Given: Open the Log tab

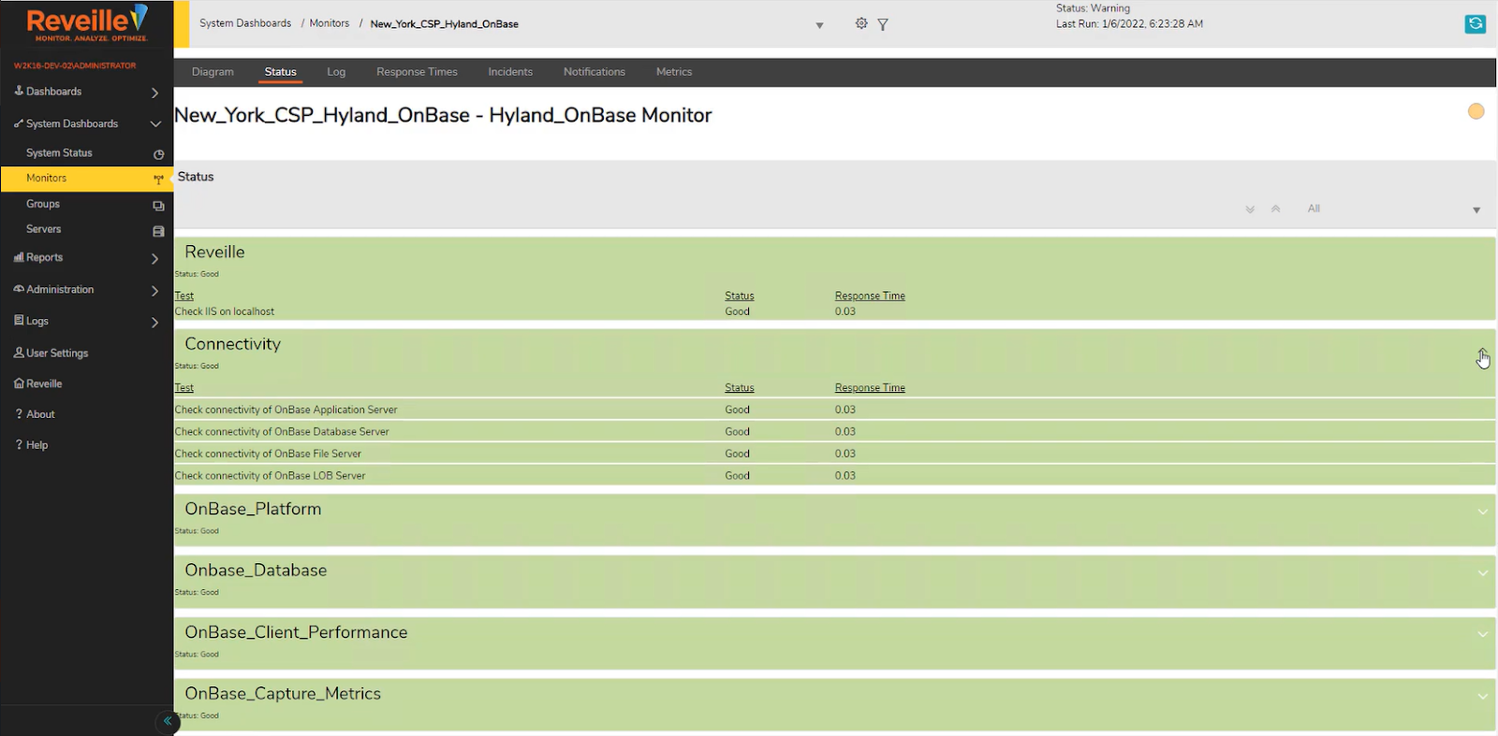Looking at the screenshot, I should 336,72.
